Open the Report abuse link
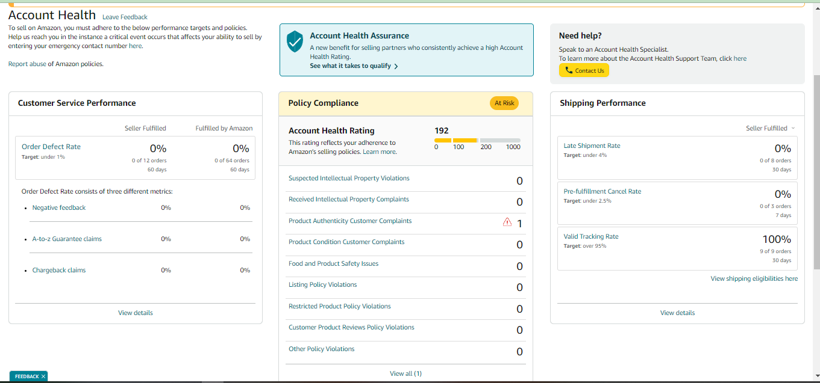 click(x=27, y=64)
